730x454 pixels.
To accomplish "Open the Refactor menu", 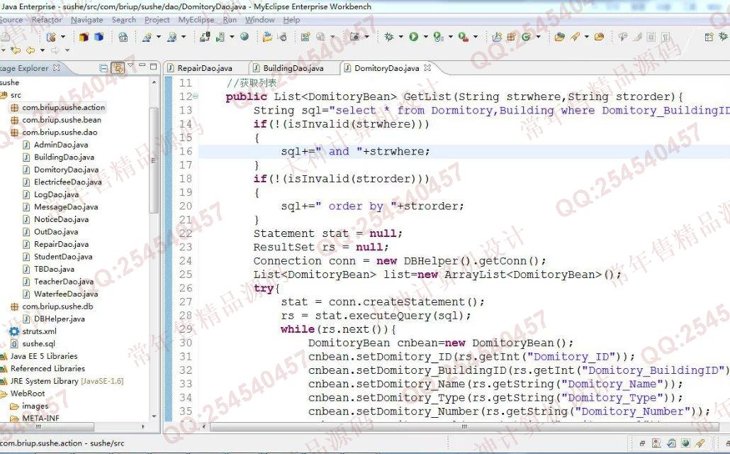I will (x=47, y=20).
